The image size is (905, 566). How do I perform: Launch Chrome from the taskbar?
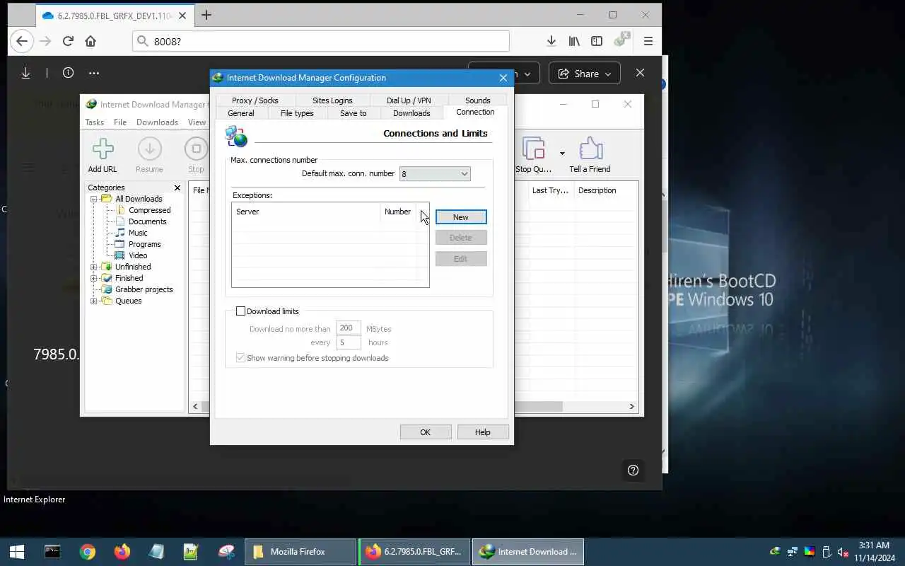coord(88,552)
